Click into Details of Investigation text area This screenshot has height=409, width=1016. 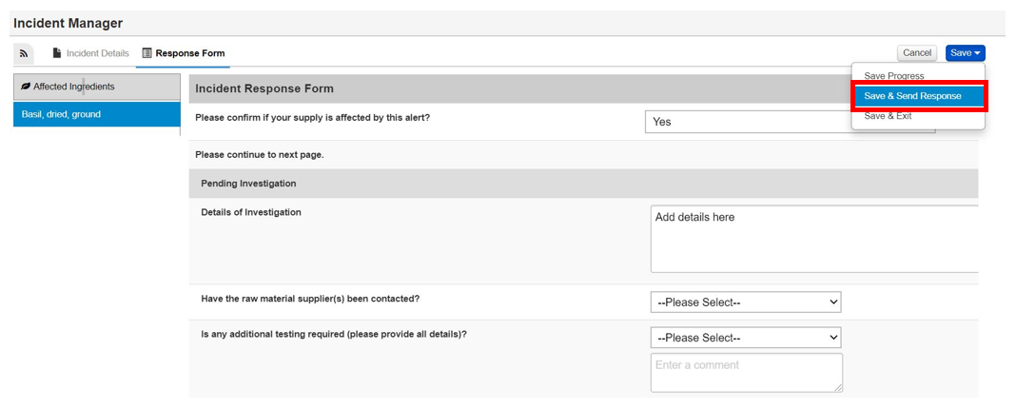[813, 239]
